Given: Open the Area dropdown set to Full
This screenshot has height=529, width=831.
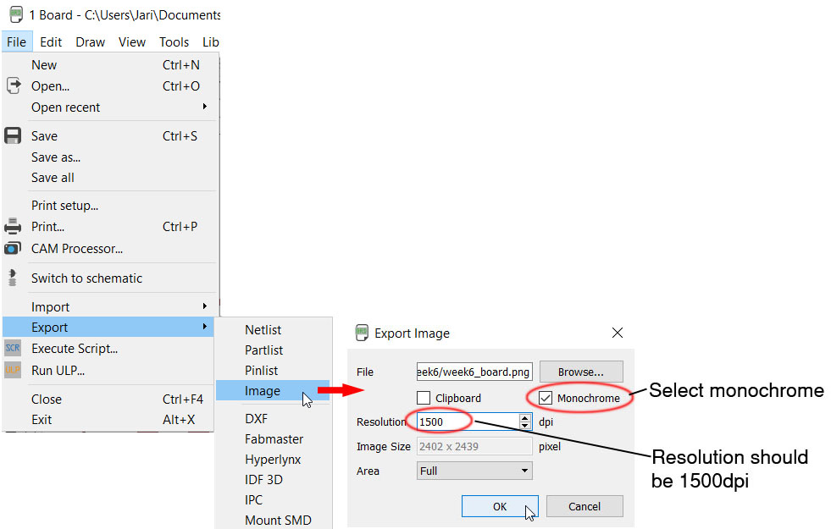Looking at the screenshot, I should pyautogui.click(x=474, y=471).
